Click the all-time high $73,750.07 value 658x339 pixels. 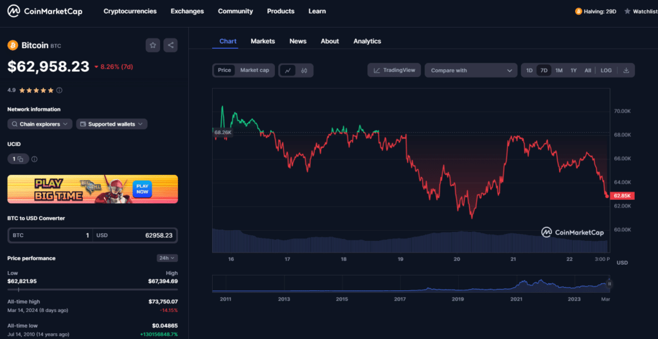click(x=163, y=301)
